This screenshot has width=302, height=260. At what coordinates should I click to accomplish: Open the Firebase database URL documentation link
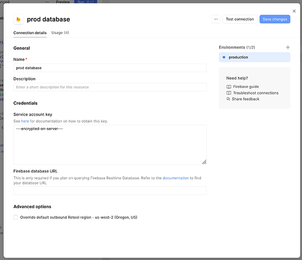(175, 178)
